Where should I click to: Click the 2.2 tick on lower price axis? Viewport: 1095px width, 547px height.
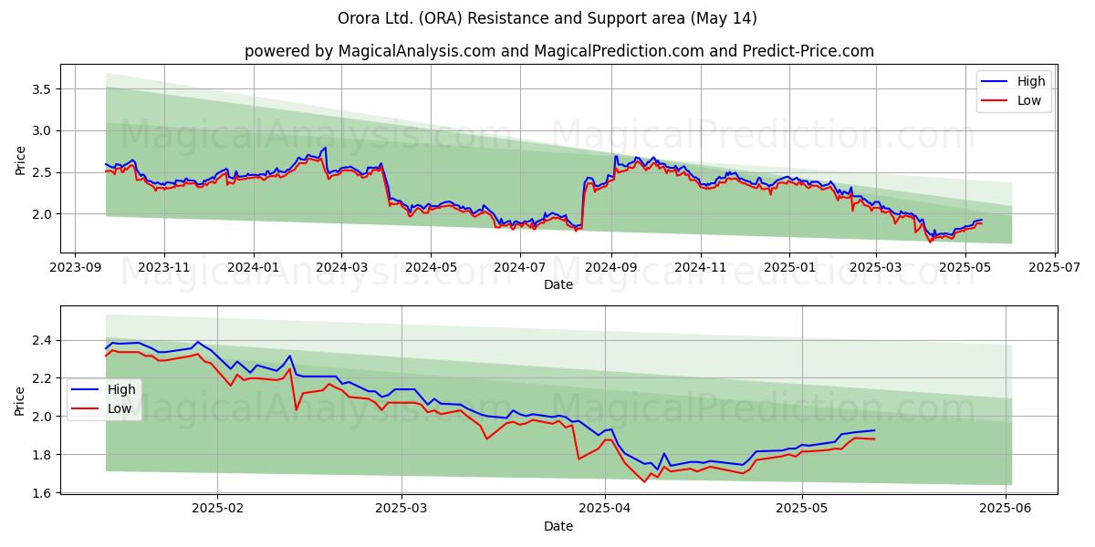(43, 378)
